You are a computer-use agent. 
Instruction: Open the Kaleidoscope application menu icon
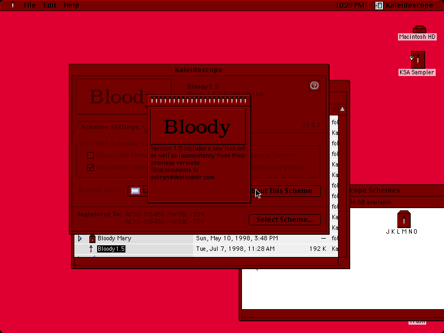[x=379, y=6]
